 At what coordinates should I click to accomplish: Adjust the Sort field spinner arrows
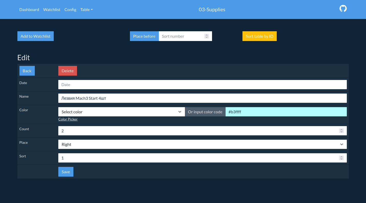coord(341,158)
